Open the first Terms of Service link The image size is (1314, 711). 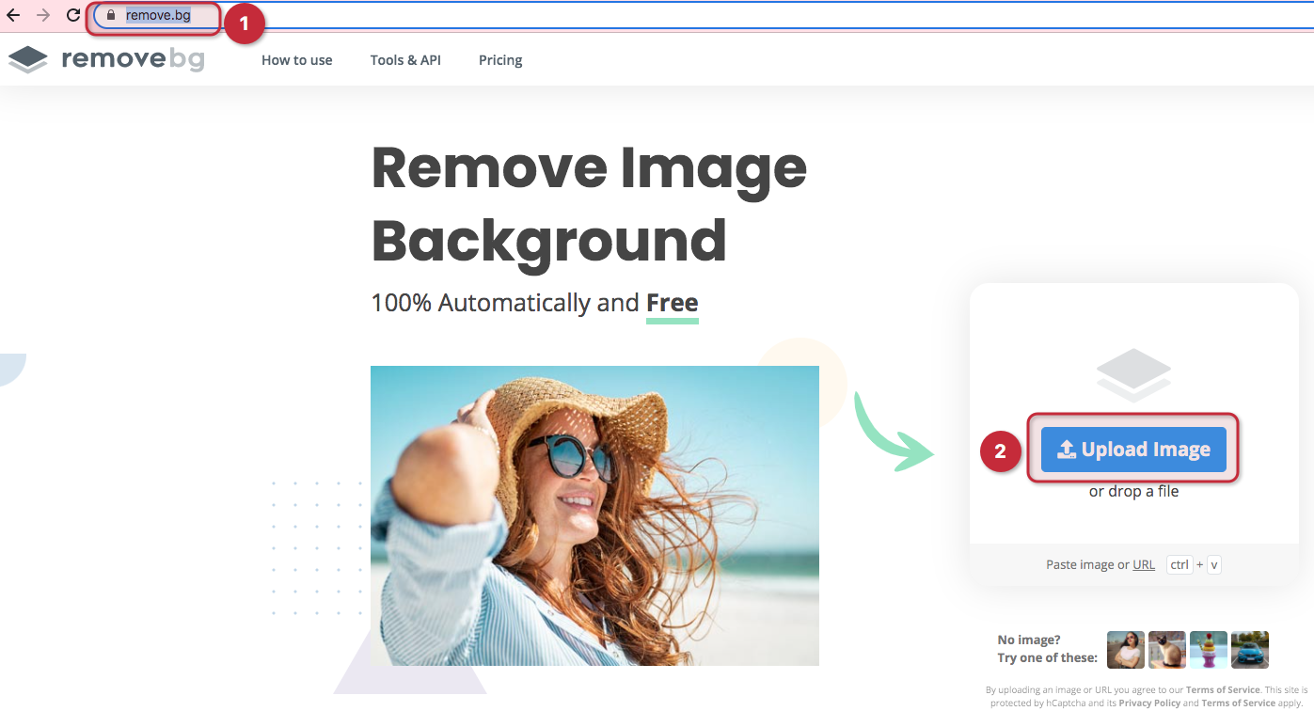click(1223, 690)
